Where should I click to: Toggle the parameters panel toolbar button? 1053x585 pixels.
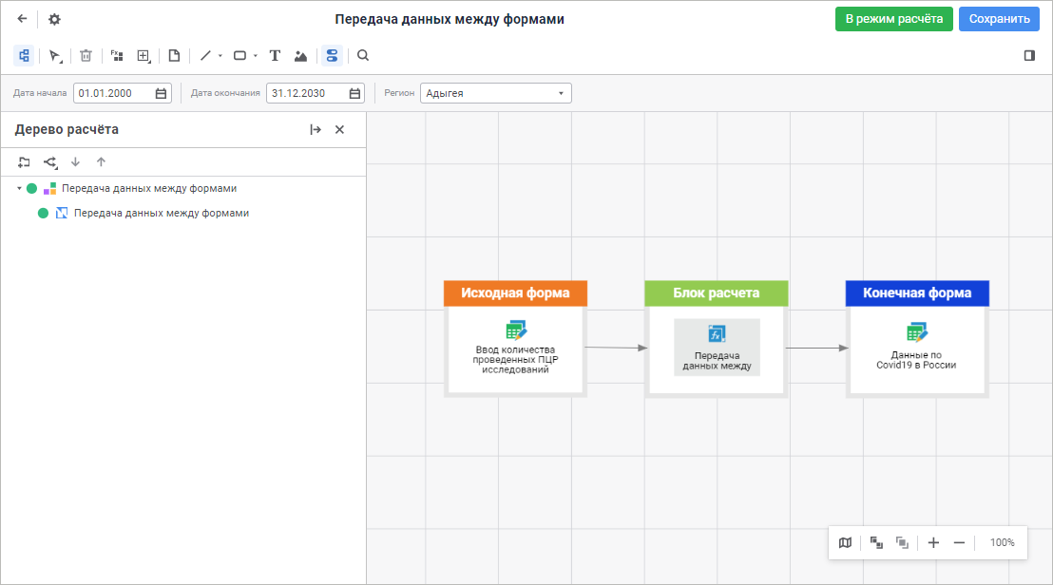pos(331,56)
